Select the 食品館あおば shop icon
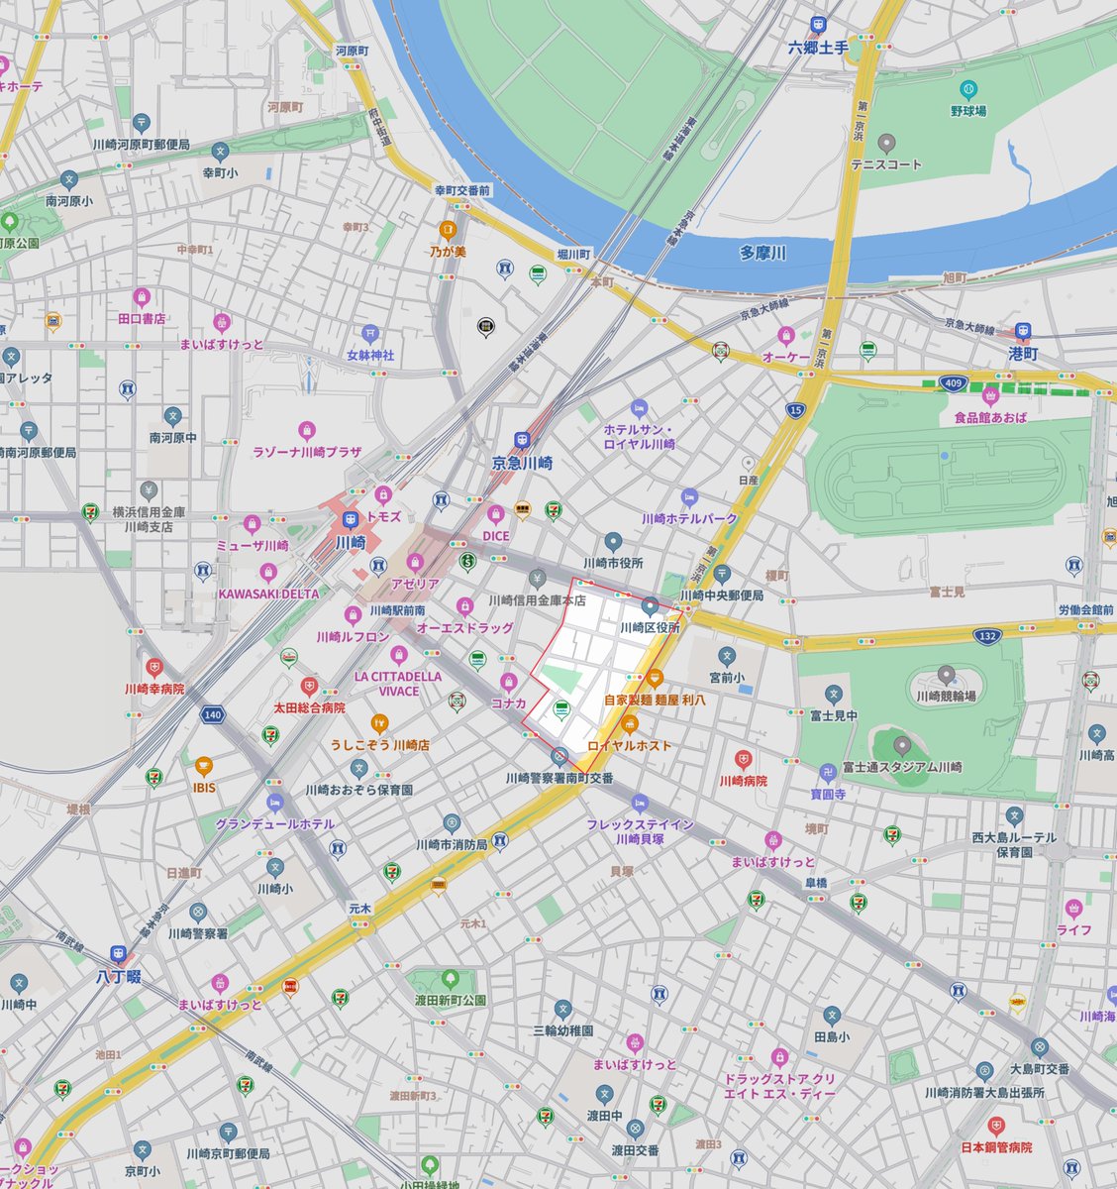 [x=989, y=395]
